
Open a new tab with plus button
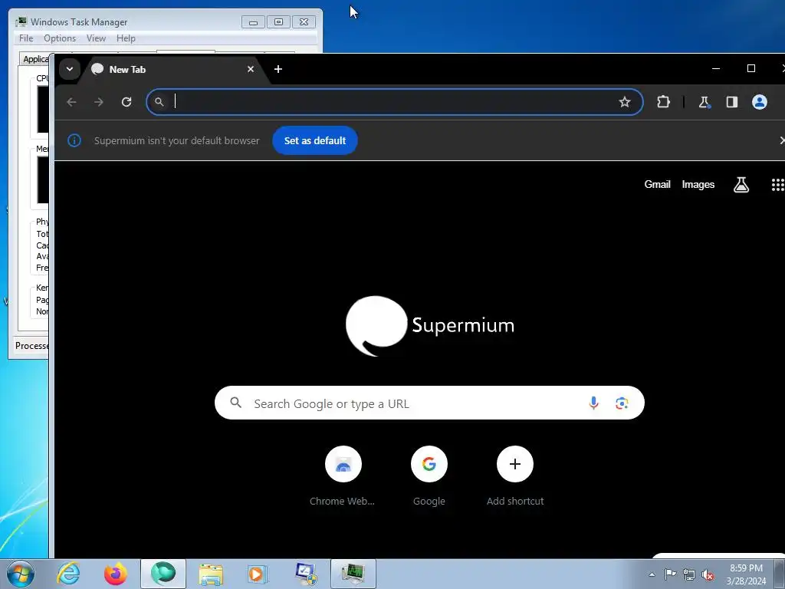(x=278, y=69)
